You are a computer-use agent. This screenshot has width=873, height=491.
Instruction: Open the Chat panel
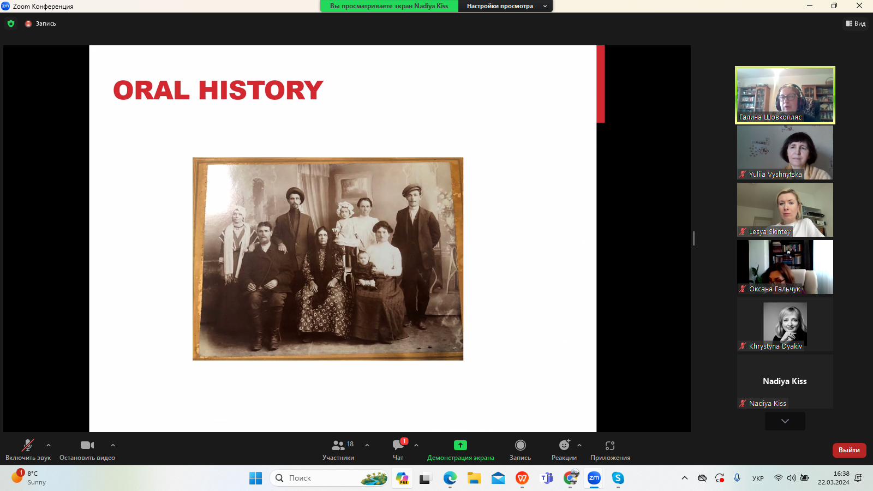tap(398, 450)
